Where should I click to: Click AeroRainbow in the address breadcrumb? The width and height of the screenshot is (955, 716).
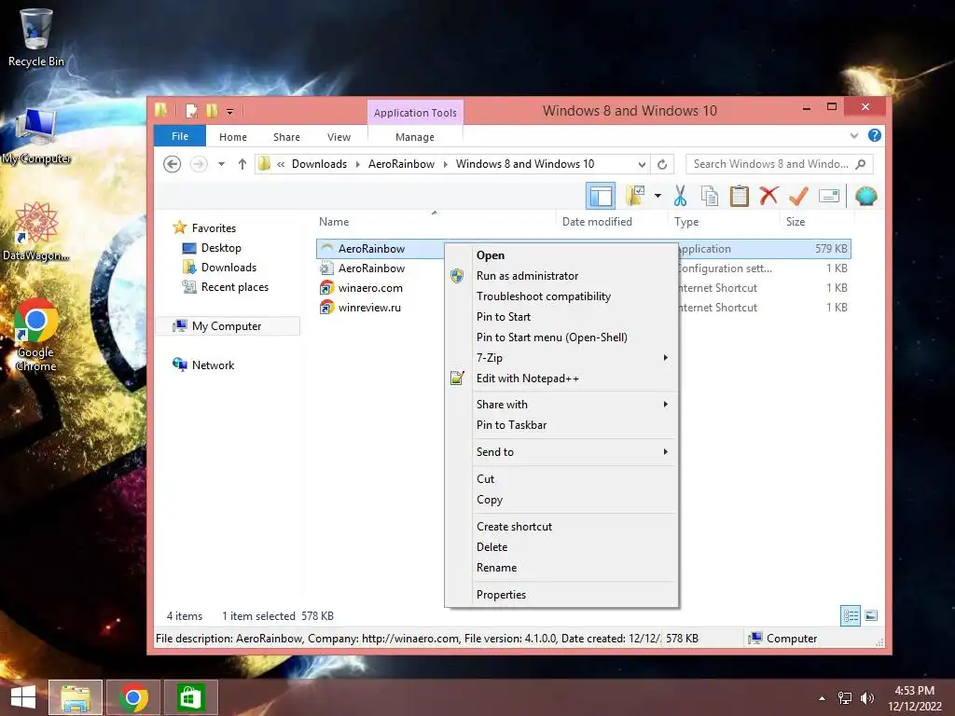point(401,164)
